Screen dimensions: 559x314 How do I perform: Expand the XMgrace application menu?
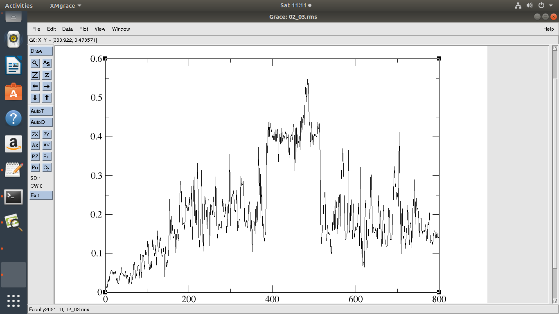pos(65,6)
